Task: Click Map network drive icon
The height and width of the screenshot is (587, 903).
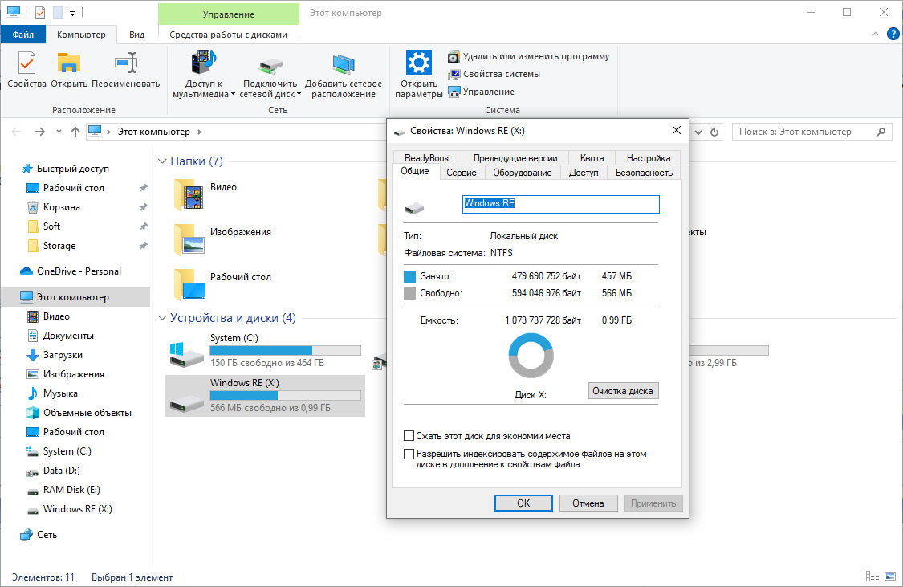Action: [x=270, y=74]
